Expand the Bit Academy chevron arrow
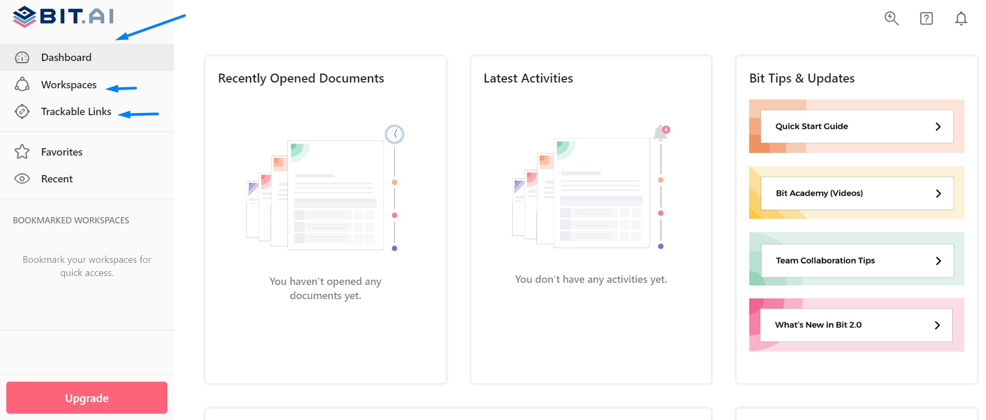This screenshot has width=986, height=420. tap(938, 193)
